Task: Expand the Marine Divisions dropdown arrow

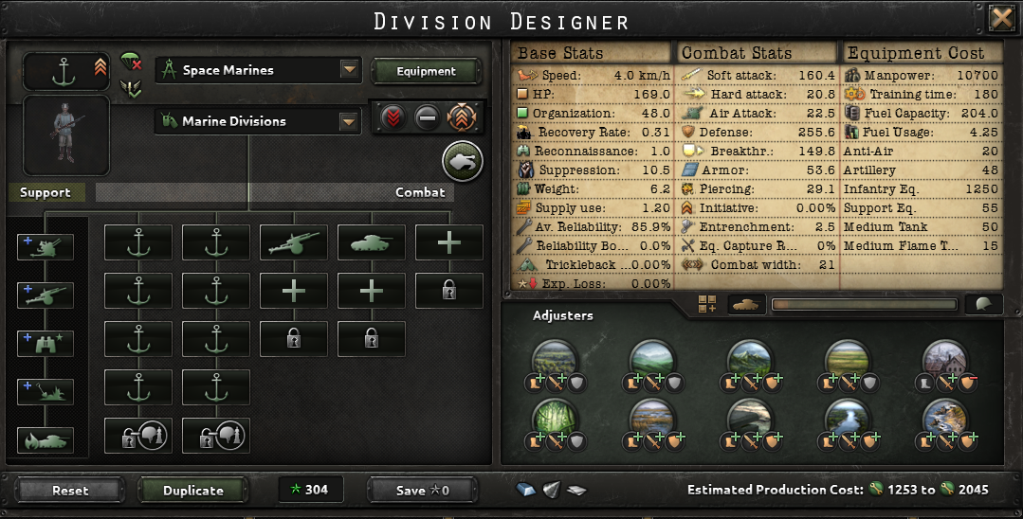Action: point(349,121)
